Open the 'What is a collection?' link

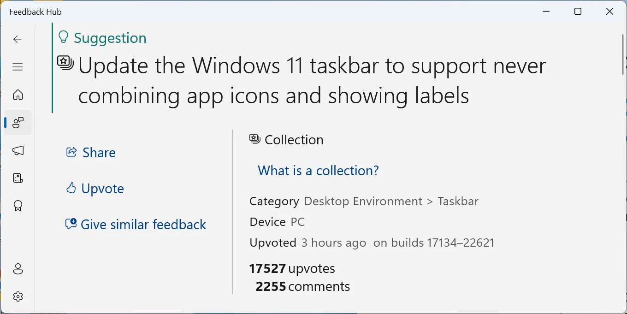coord(318,170)
